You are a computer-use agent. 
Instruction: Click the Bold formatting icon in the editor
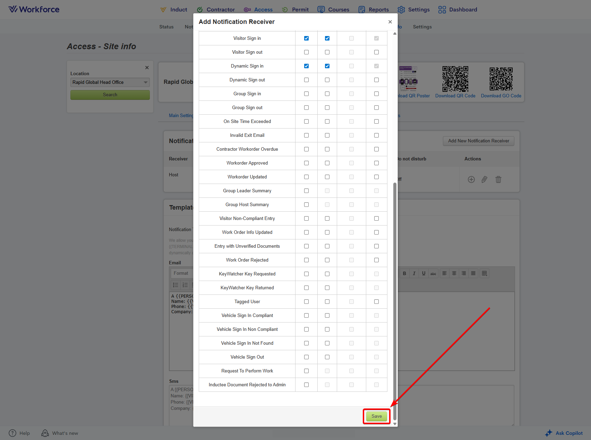pyautogui.click(x=404, y=273)
